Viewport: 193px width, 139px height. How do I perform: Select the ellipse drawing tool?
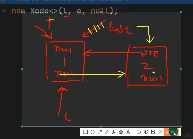tap(93, 132)
